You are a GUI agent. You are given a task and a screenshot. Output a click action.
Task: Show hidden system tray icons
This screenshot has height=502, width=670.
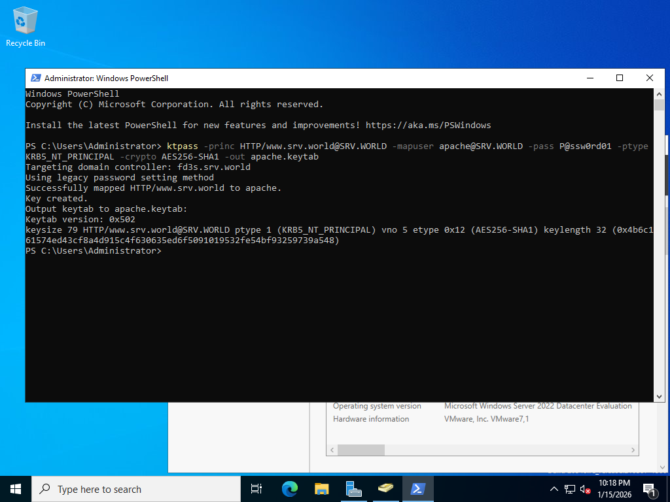[x=554, y=489]
